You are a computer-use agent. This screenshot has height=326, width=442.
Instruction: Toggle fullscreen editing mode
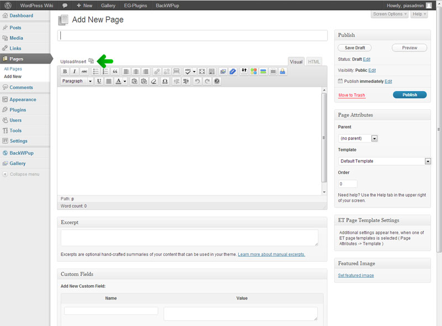(x=202, y=71)
